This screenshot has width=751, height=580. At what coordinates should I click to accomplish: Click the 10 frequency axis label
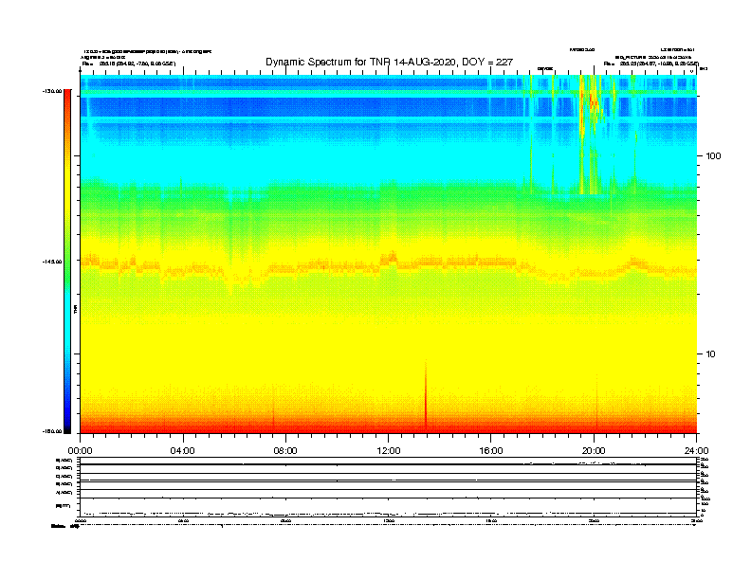coord(711,354)
